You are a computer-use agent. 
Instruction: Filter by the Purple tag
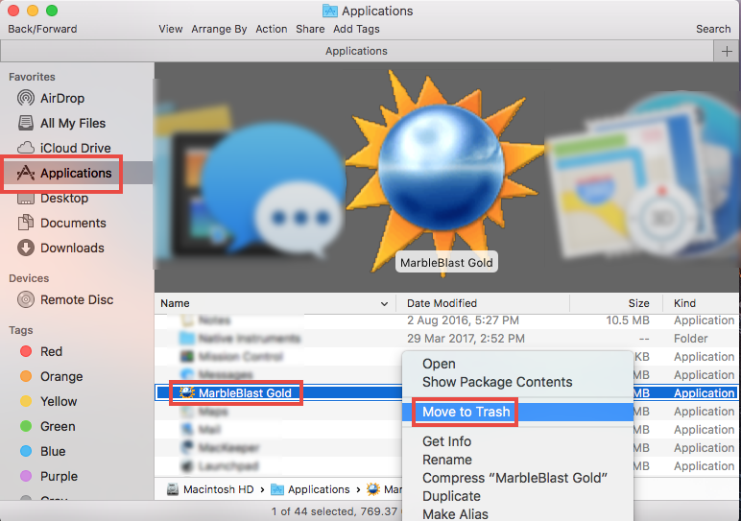[x=49, y=477]
